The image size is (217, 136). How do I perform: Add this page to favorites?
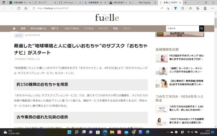[x=168, y=8]
